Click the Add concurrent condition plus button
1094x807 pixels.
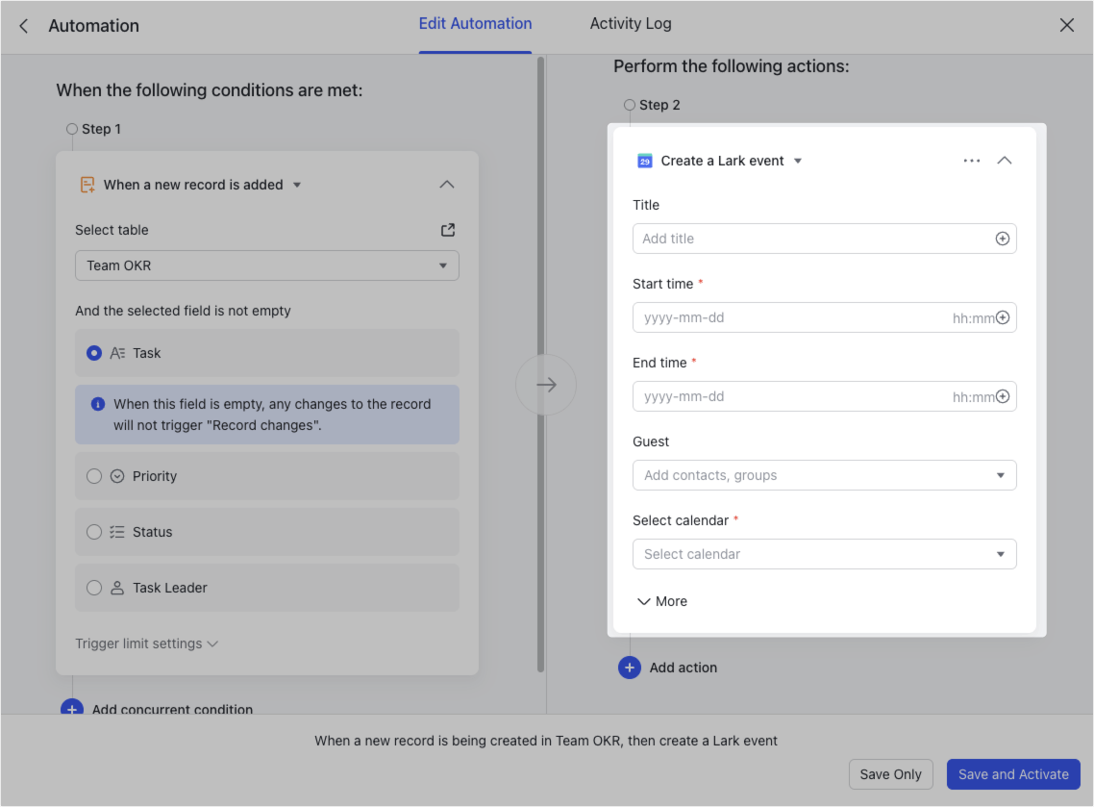[72, 707]
